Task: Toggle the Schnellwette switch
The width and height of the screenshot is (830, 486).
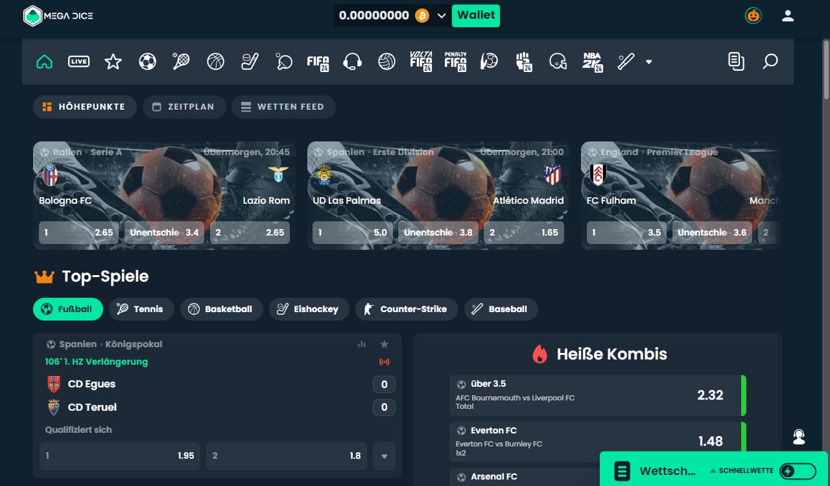Action: (798, 471)
